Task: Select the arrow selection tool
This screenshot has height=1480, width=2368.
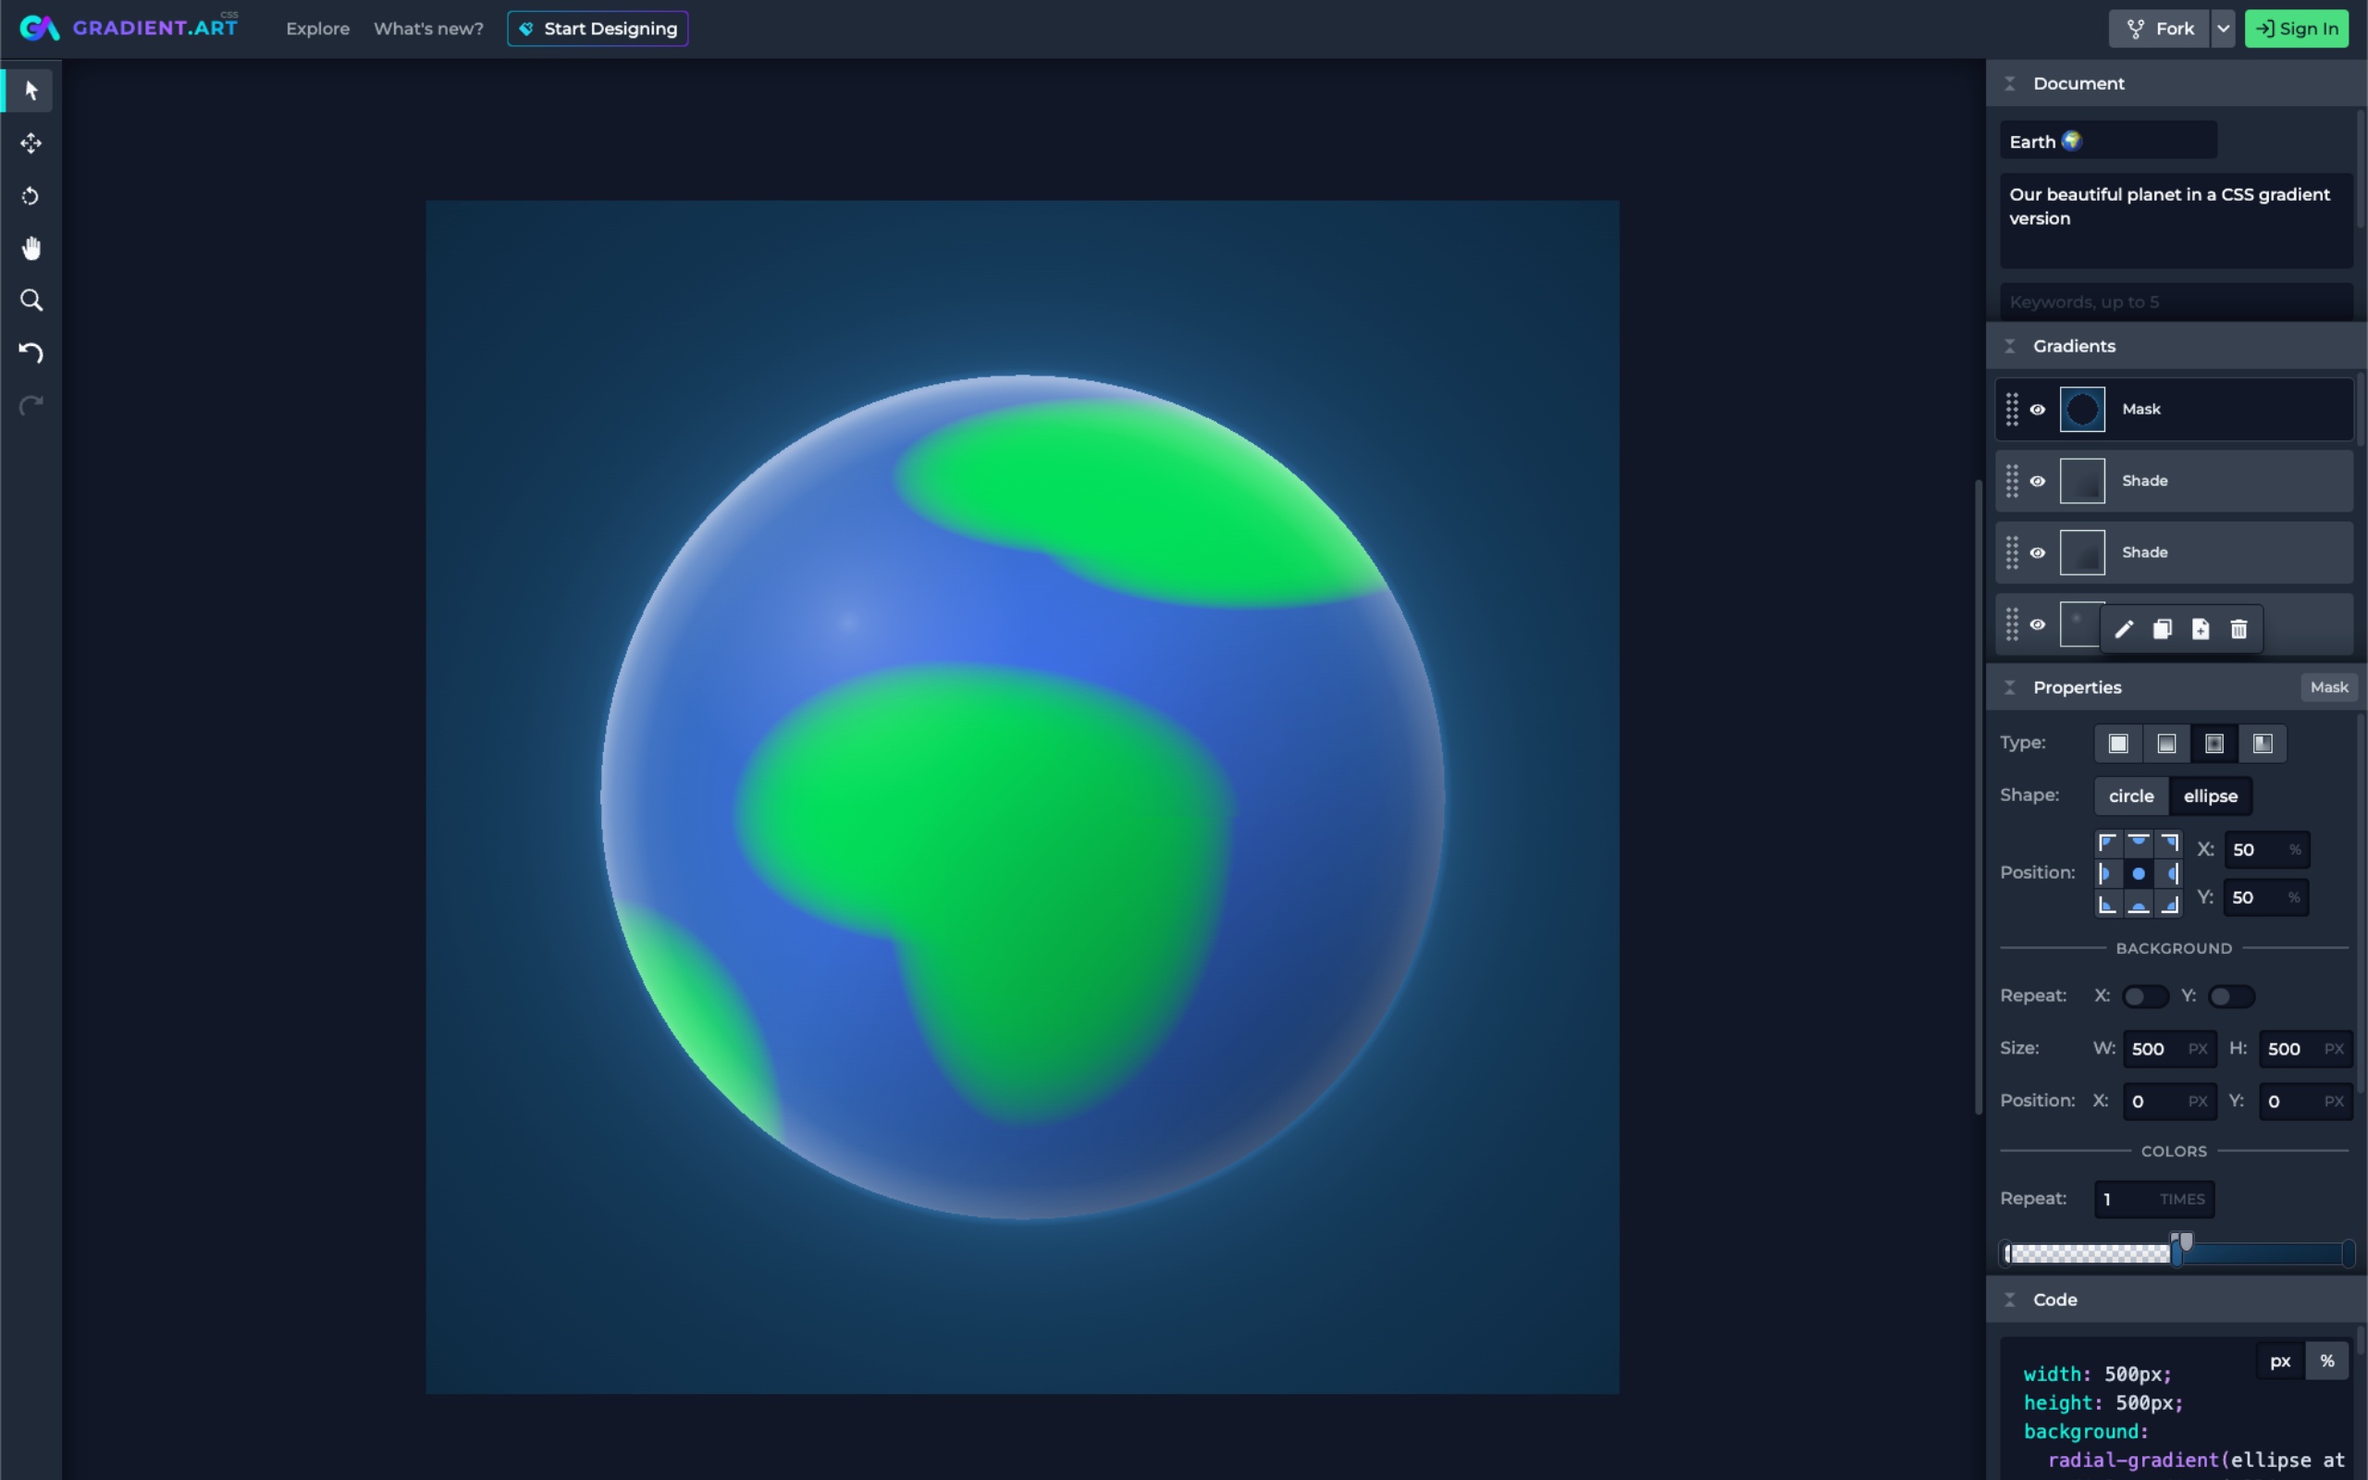Action: coord(31,90)
